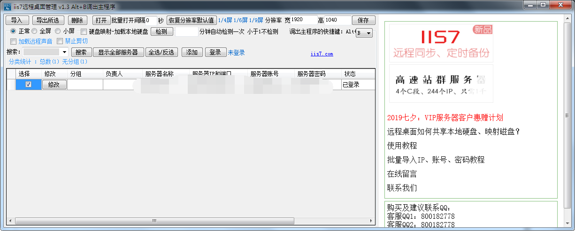Image resolution: width=575 pixels, height=231 pixels.
Task: Open the IIS7 远程同步、定时备份 banner
Action: 441,43
